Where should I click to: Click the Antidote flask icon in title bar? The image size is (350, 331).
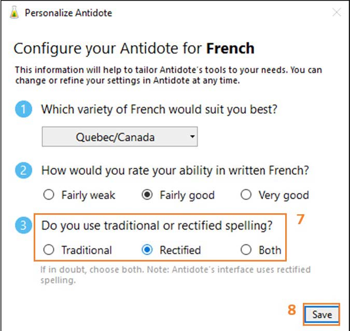(x=15, y=12)
